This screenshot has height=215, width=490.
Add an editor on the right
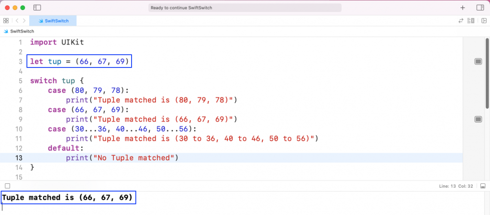(x=484, y=21)
